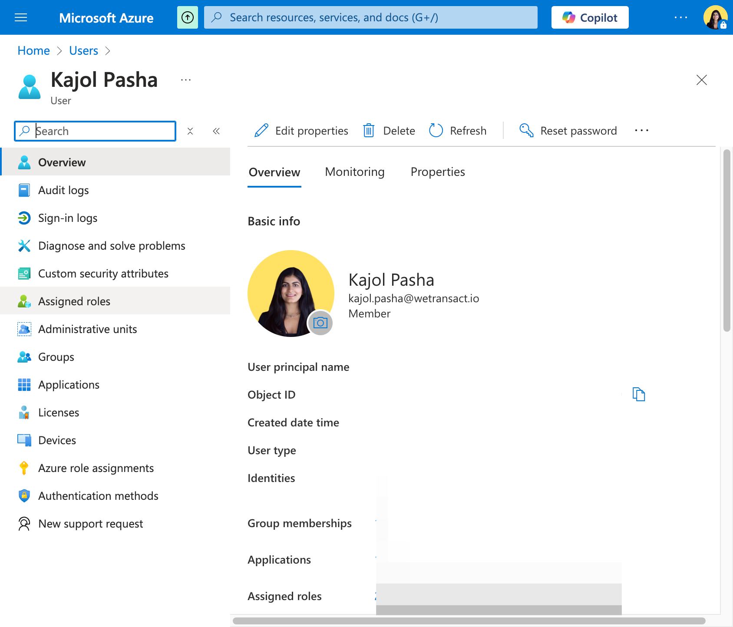Click the vertical scrollbar

point(726,241)
